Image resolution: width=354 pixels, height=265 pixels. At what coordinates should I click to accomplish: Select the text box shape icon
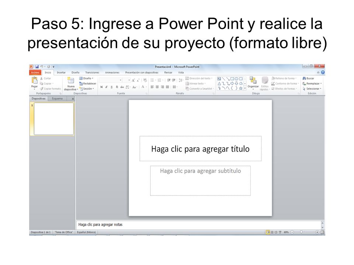point(219,79)
